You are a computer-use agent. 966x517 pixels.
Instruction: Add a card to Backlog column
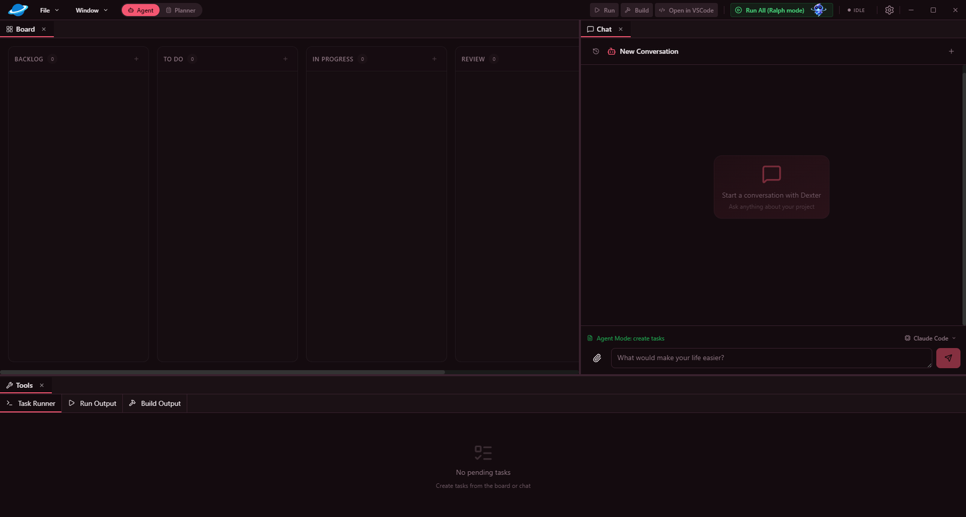pyautogui.click(x=136, y=59)
